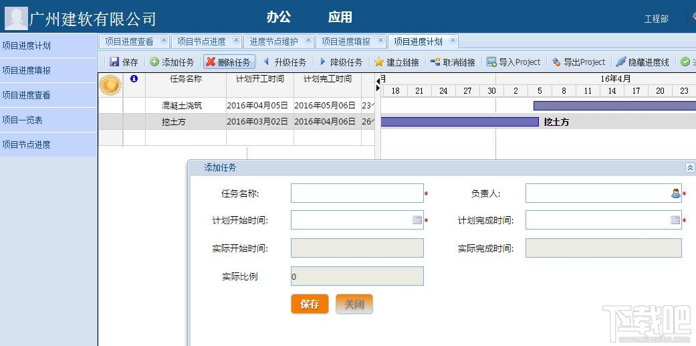696x346 pixels.
Task: Click the 导出Project toolbar button
Action: click(x=578, y=62)
